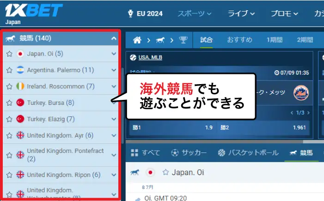Select the 試合 tab
The width and height of the screenshot is (324, 201).
pos(206,40)
